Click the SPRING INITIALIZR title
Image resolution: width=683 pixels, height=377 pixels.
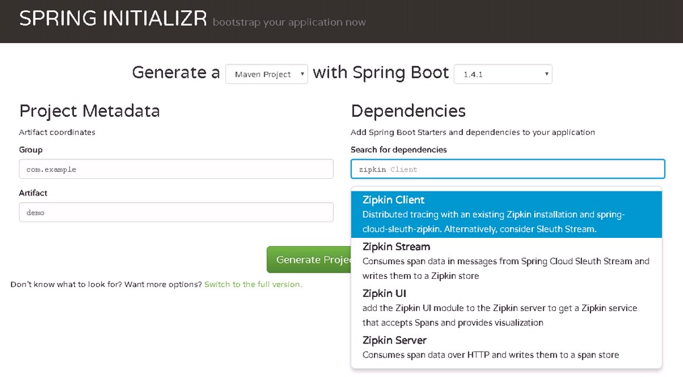pyautogui.click(x=113, y=19)
